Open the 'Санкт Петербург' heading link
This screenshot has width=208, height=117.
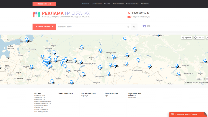(66, 93)
